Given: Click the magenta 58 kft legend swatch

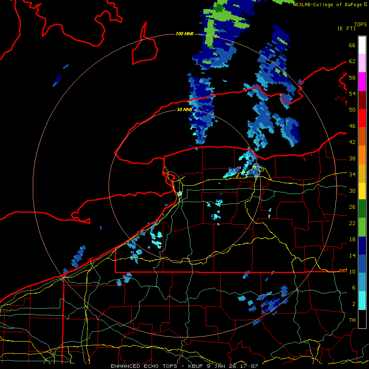Looking at the screenshot, I should [362, 82].
